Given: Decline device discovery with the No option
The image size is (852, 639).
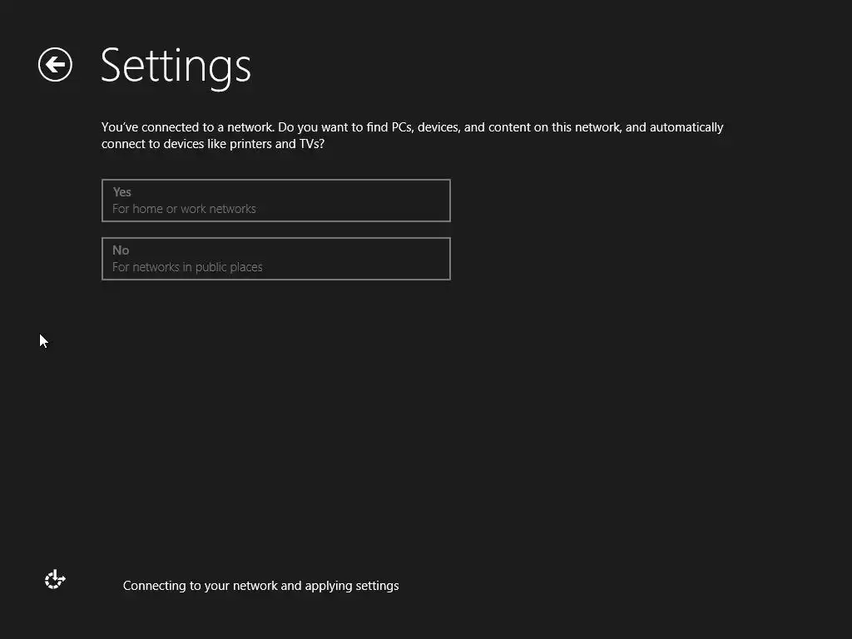Looking at the screenshot, I should tap(275, 259).
